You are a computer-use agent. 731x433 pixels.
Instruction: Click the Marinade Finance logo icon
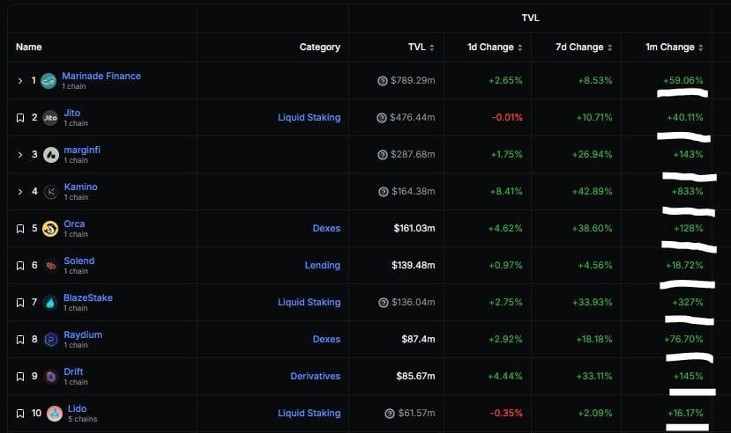48,81
